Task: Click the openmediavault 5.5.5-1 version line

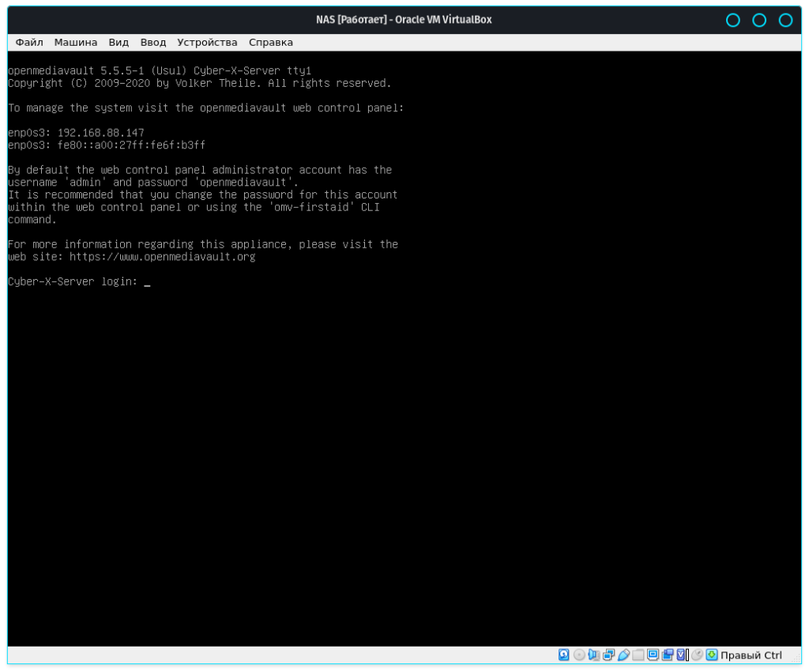Action: point(160,70)
